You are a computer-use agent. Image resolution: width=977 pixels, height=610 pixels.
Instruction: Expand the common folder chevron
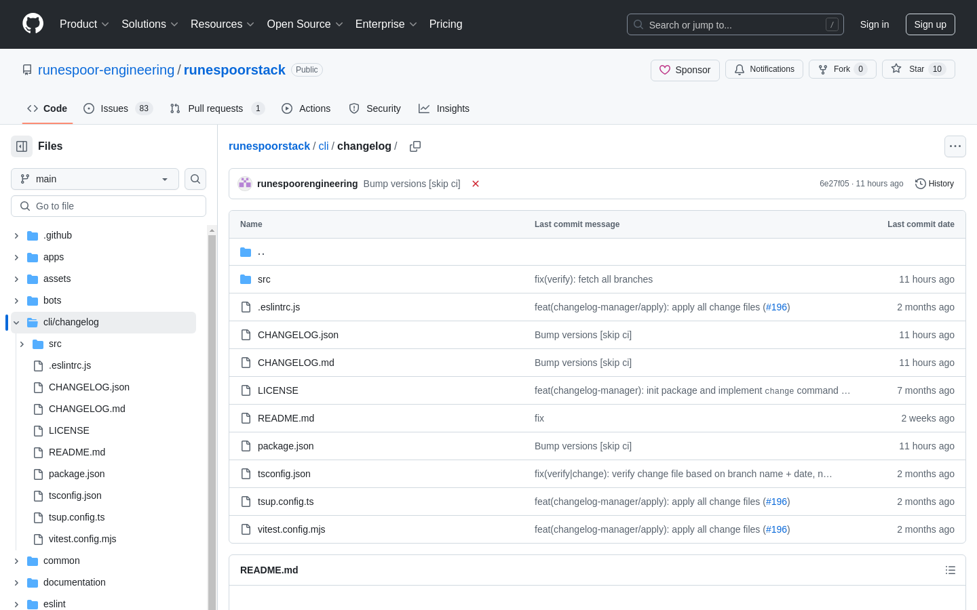(x=16, y=561)
